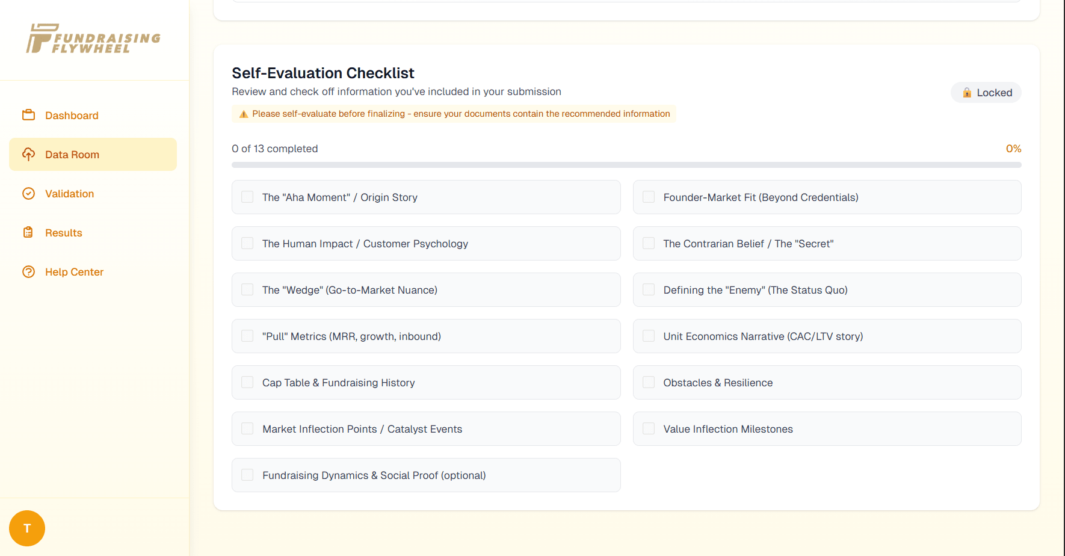This screenshot has width=1065, height=556.
Task: Tick Founder-Market Fit checkbox
Action: coord(649,197)
